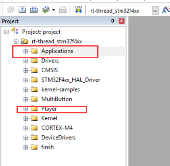
Task: Select the MultiButton tree item
Action: (57, 99)
